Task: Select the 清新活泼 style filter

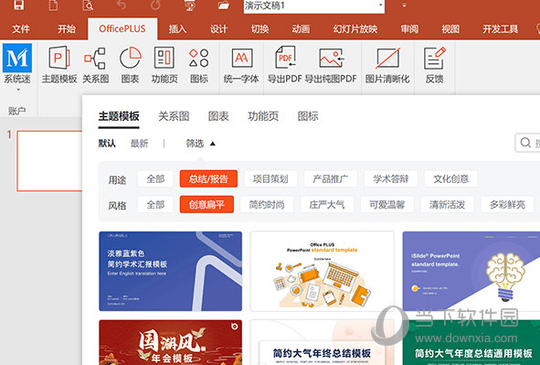Action: tap(447, 205)
